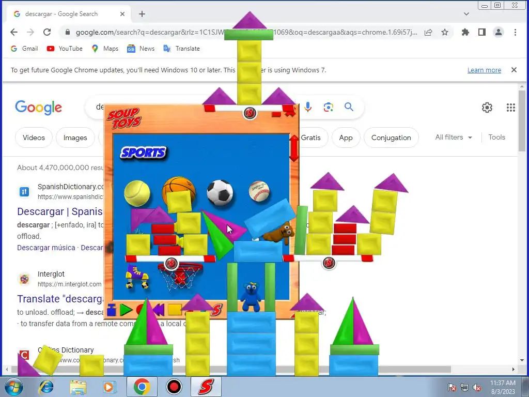This screenshot has height=397, width=529.
Task: Click the Google logo
Action: pyautogui.click(x=38, y=108)
